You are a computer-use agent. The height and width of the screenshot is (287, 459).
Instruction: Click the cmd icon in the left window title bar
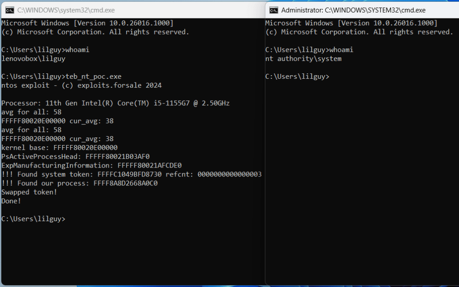(x=10, y=10)
